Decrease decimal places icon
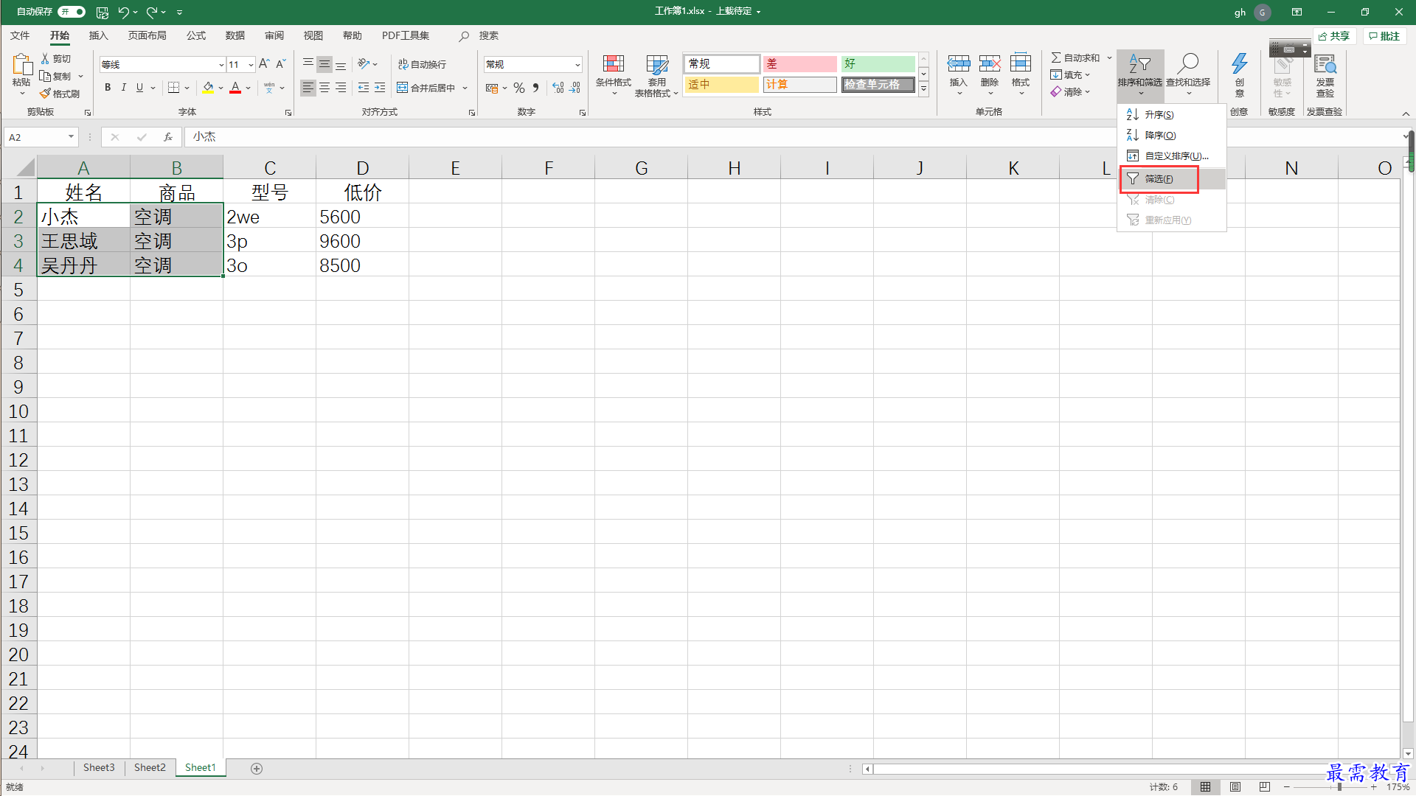This screenshot has width=1416, height=796. tap(575, 88)
